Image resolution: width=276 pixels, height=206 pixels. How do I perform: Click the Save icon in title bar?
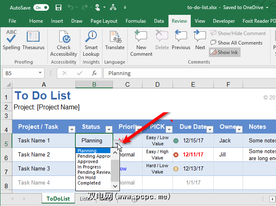pyautogui.click(x=58, y=7)
